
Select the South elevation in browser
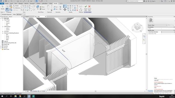click(7, 38)
